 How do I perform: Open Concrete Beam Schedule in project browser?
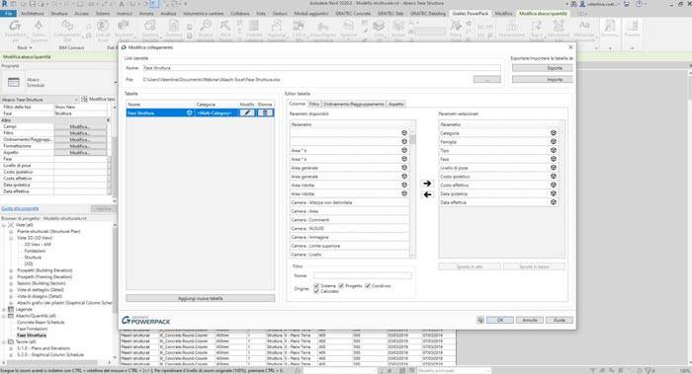tap(42, 323)
